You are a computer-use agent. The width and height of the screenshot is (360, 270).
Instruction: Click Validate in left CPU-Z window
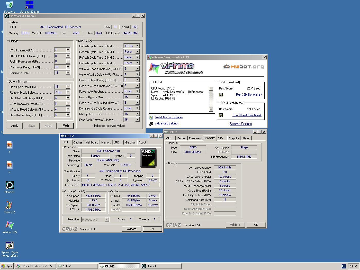[x=131, y=229]
